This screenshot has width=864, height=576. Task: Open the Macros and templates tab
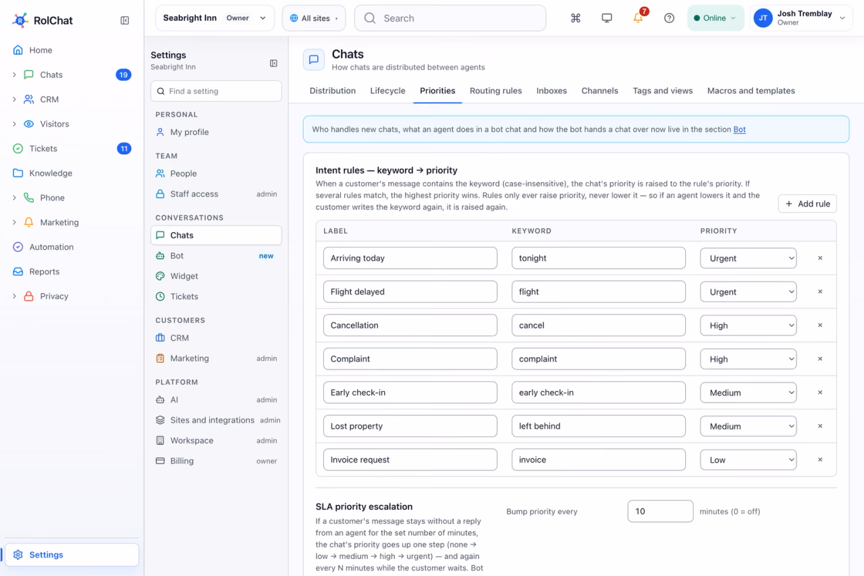click(x=751, y=90)
